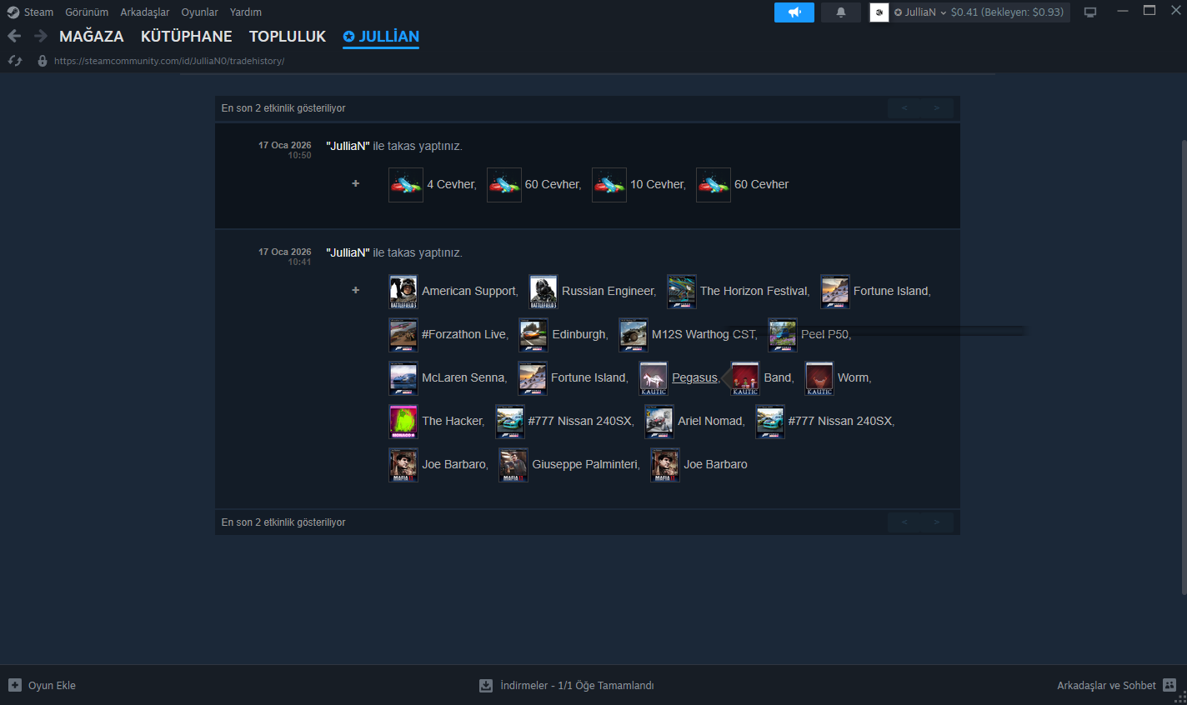Open the JullianN account dropdown
The height and width of the screenshot is (705, 1187).
click(920, 12)
